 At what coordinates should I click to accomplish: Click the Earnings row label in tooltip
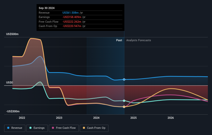point(44,17)
